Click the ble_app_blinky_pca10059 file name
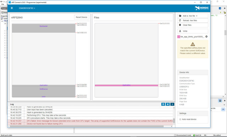 coord(192,37)
